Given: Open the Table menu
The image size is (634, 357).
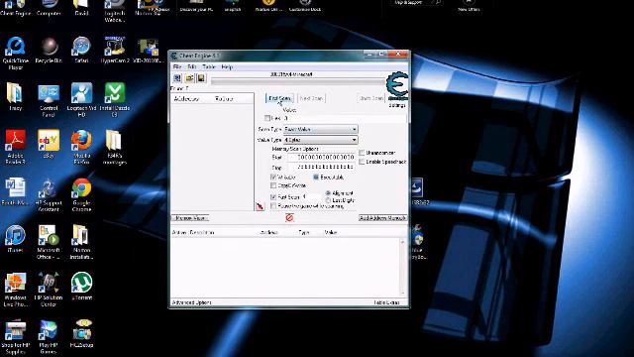Looking at the screenshot, I should pyautogui.click(x=209, y=66).
